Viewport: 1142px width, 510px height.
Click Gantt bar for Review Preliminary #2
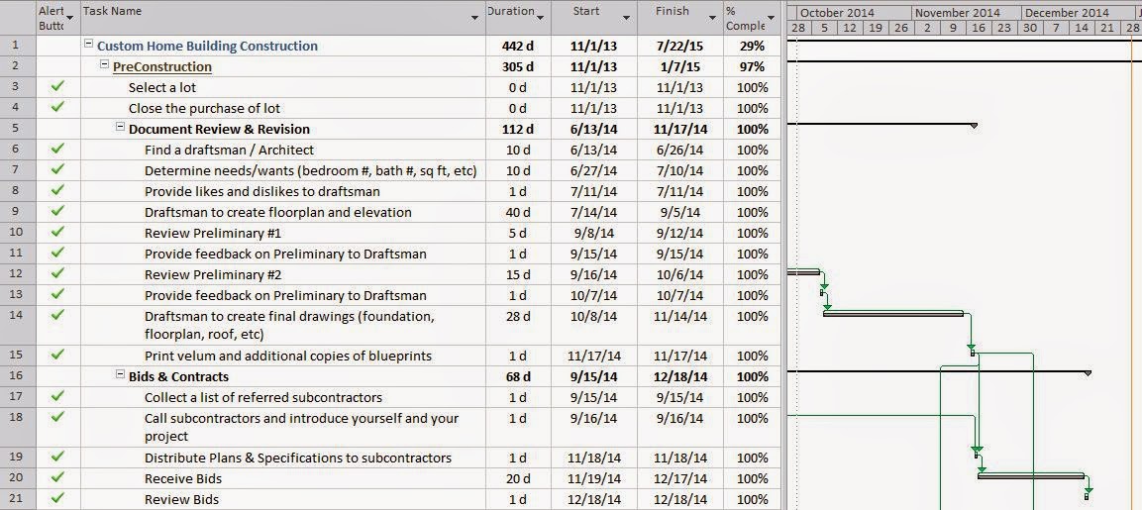(x=803, y=271)
